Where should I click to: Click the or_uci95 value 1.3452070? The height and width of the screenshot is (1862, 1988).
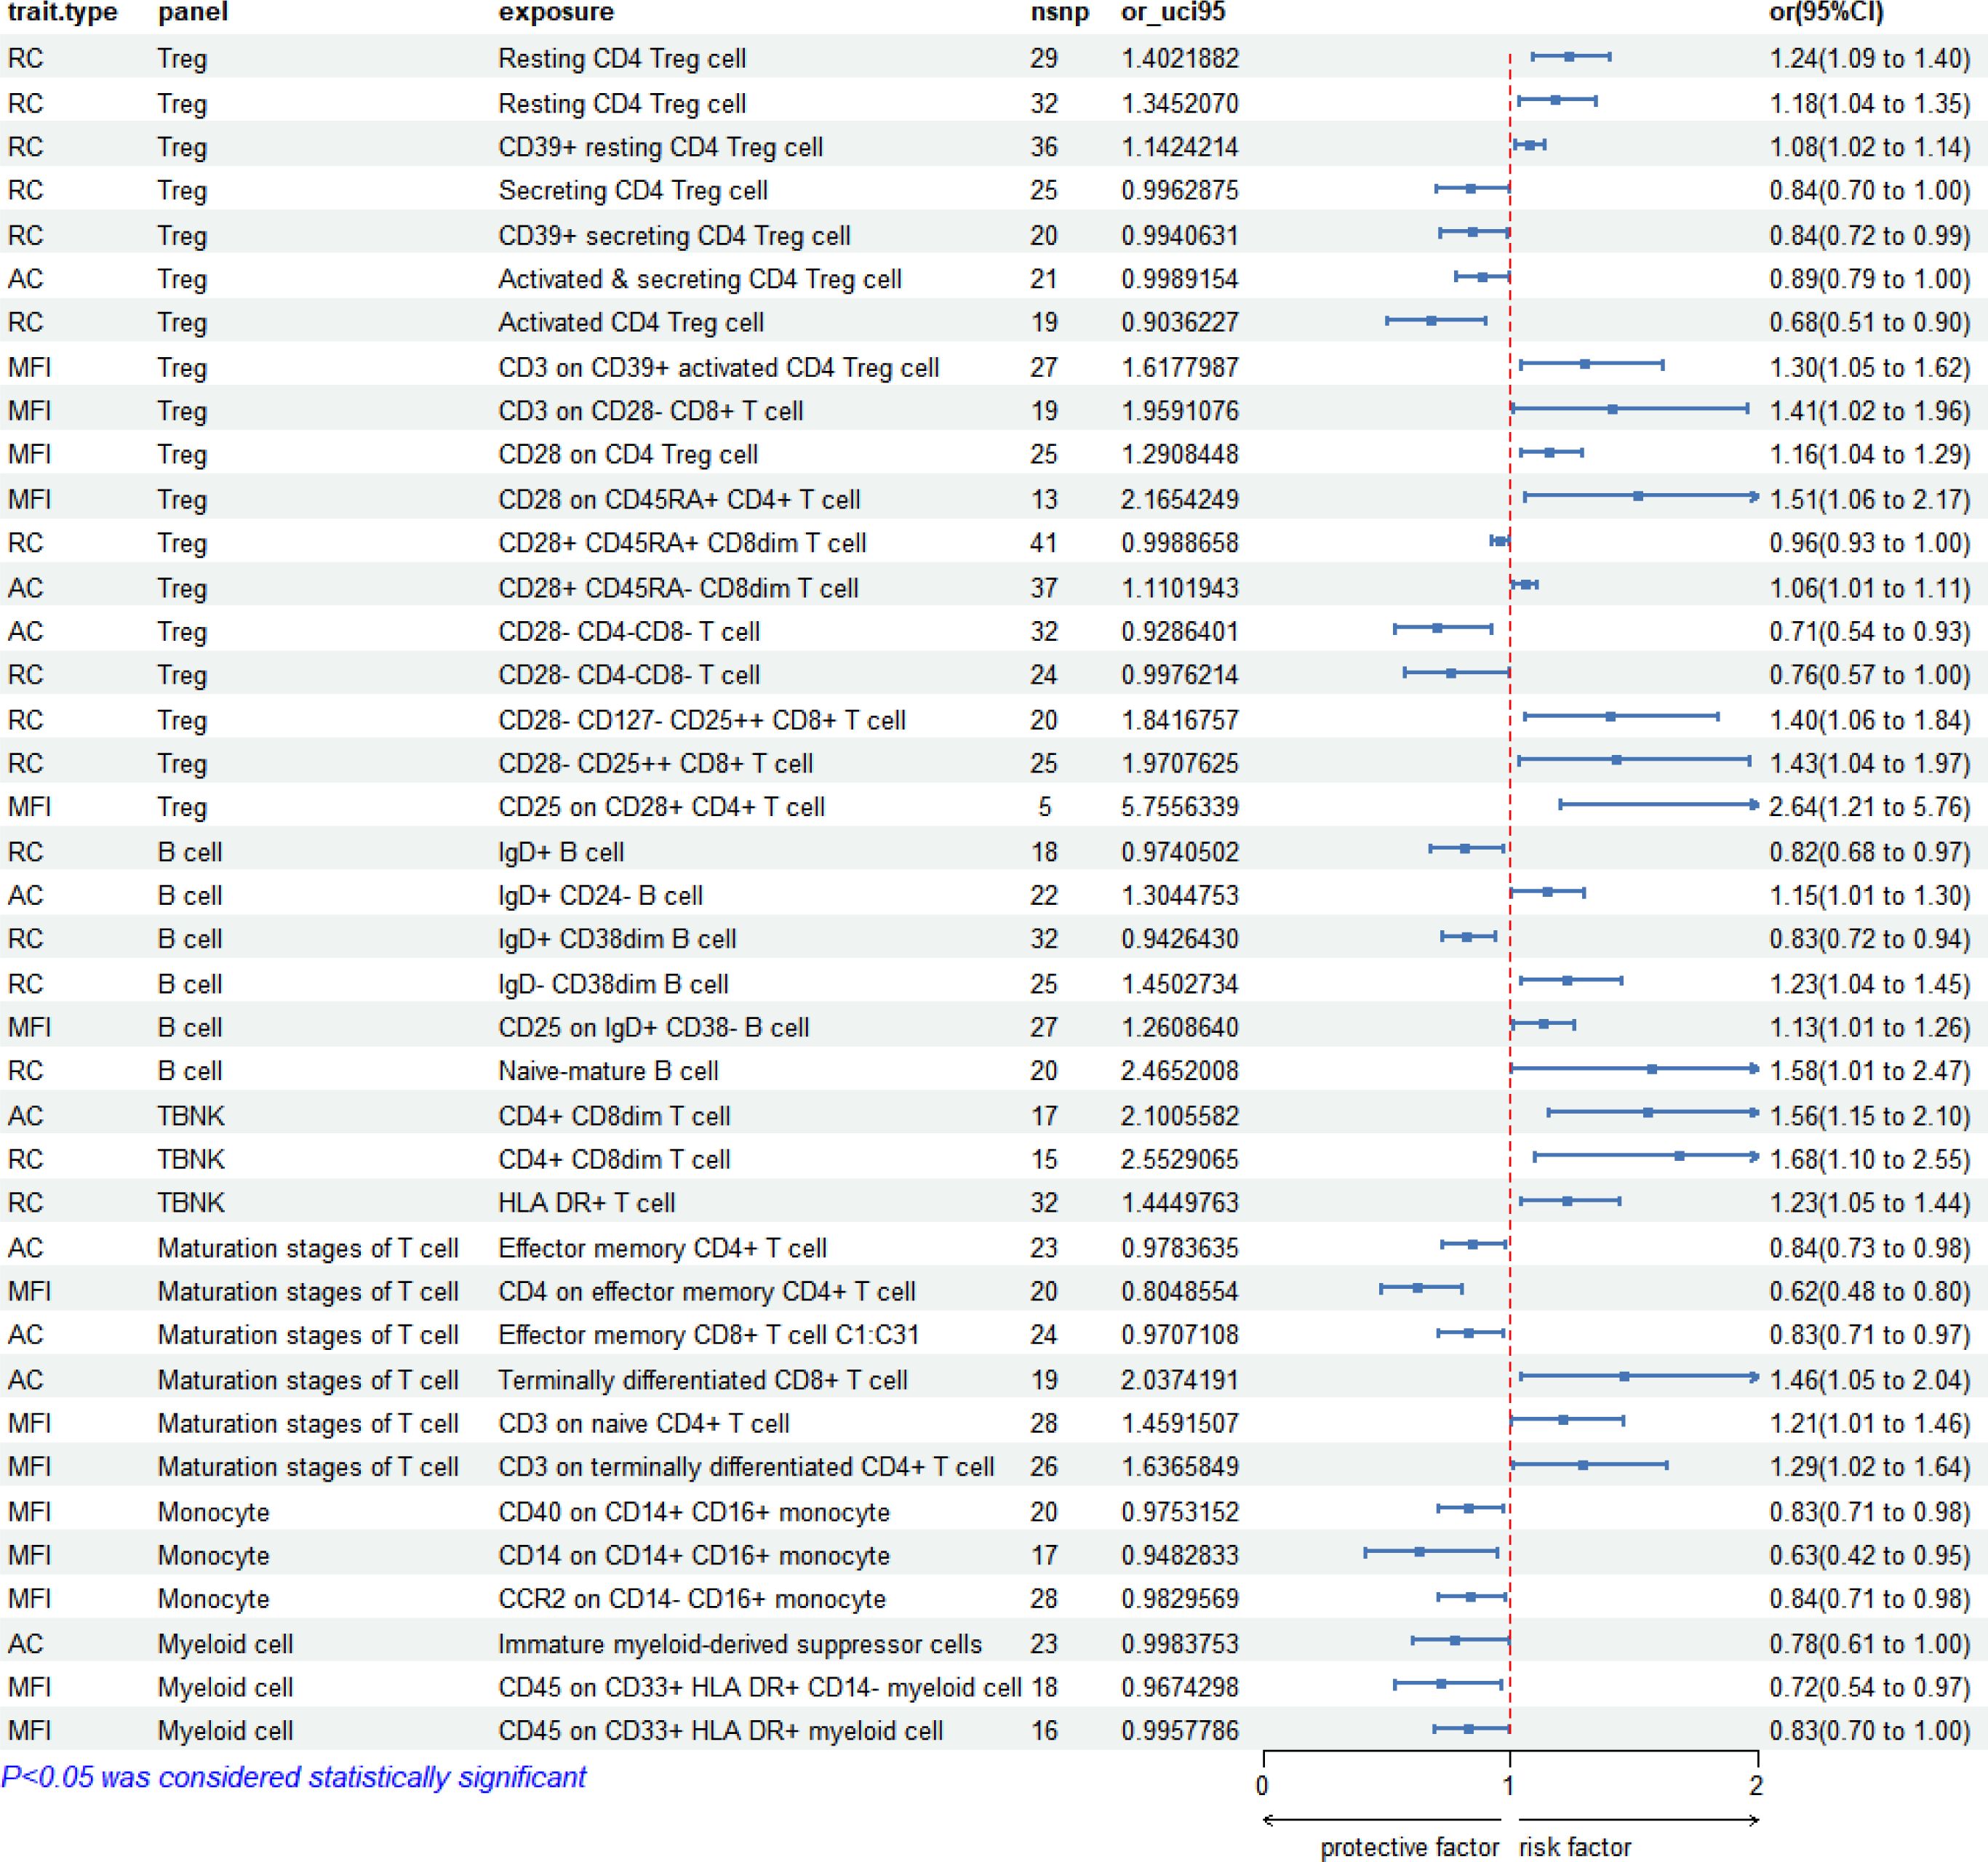1180,103
